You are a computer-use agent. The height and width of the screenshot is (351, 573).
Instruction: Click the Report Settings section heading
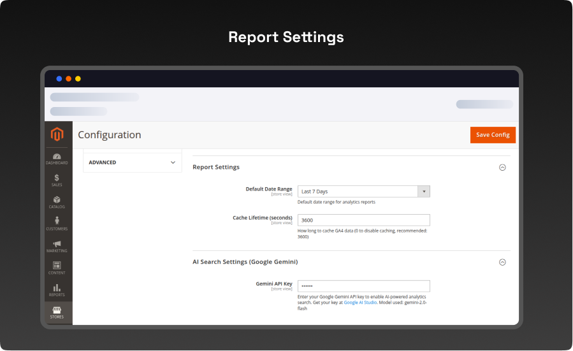[x=216, y=167]
